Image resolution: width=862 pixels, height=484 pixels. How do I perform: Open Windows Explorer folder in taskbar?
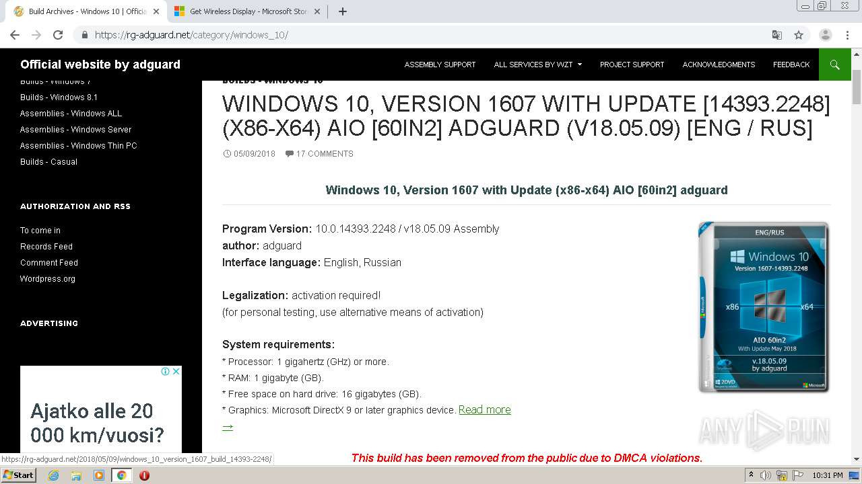[76, 475]
